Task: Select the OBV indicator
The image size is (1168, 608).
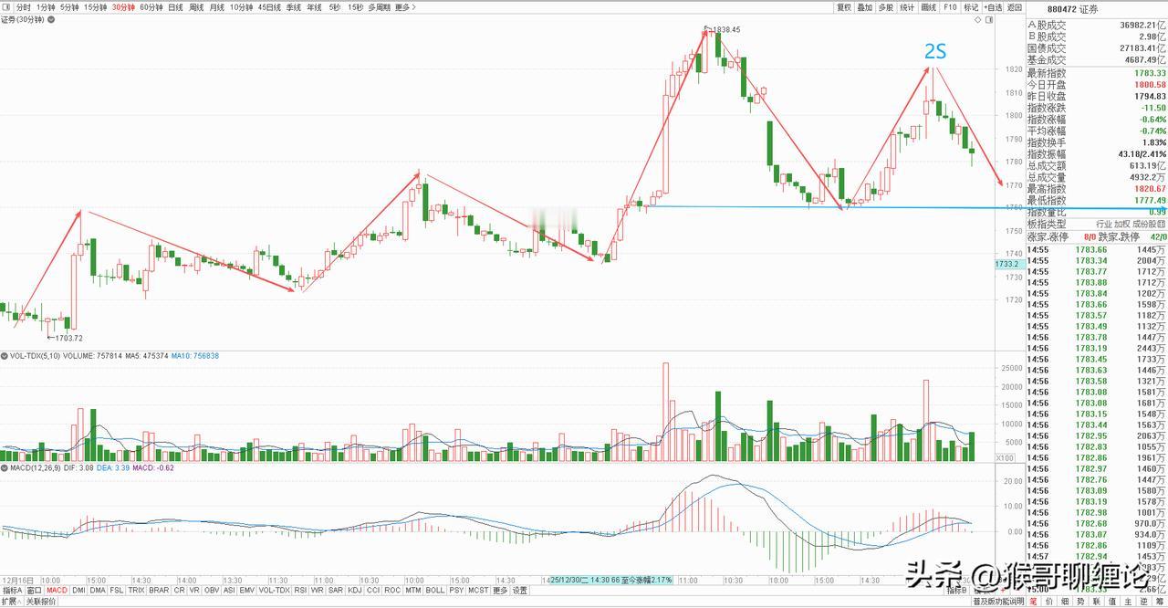Action: click(212, 590)
